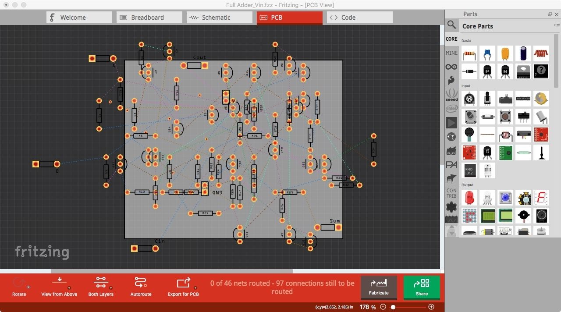Select the resistor in Core Parts
Image resolution: width=561 pixels, height=312 pixels.
469,53
